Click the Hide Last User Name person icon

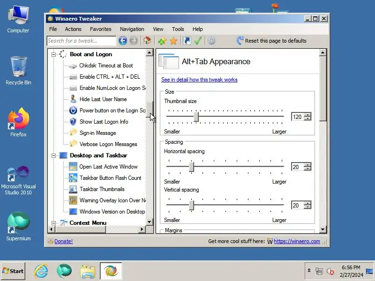click(73, 99)
